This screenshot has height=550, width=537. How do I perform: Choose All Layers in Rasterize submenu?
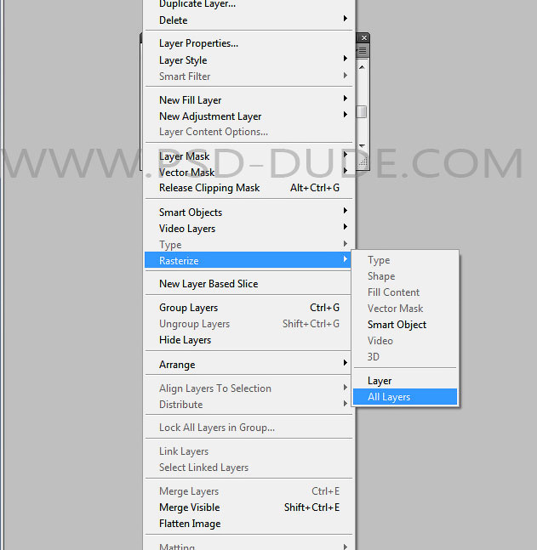(389, 397)
